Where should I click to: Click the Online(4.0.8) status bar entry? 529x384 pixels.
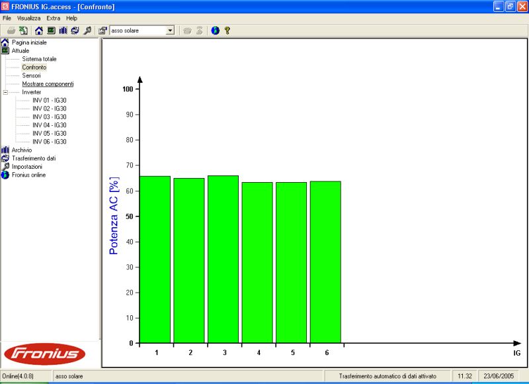pyautogui.click(x=18, y=376)
